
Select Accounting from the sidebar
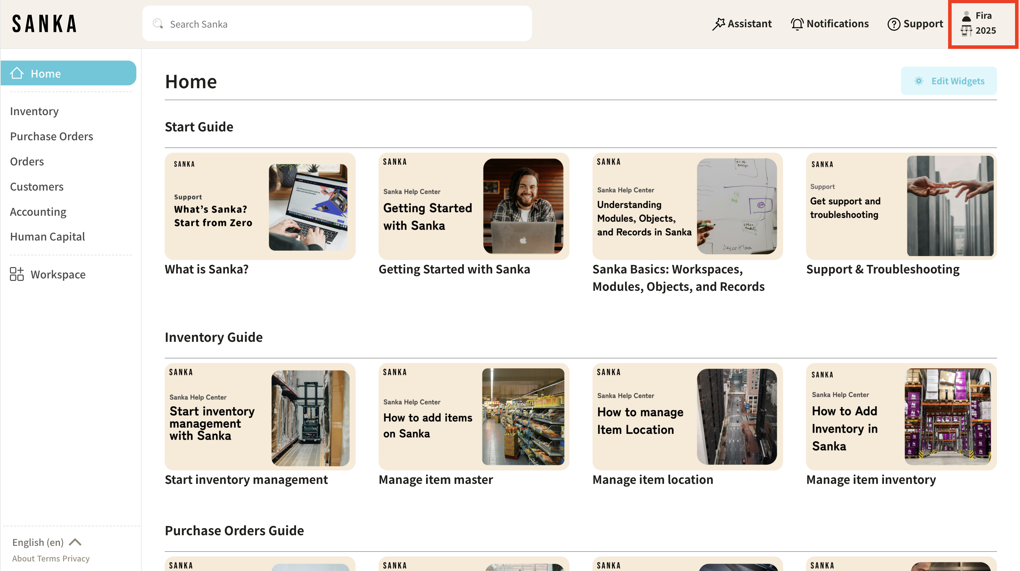tap(38, 212)
